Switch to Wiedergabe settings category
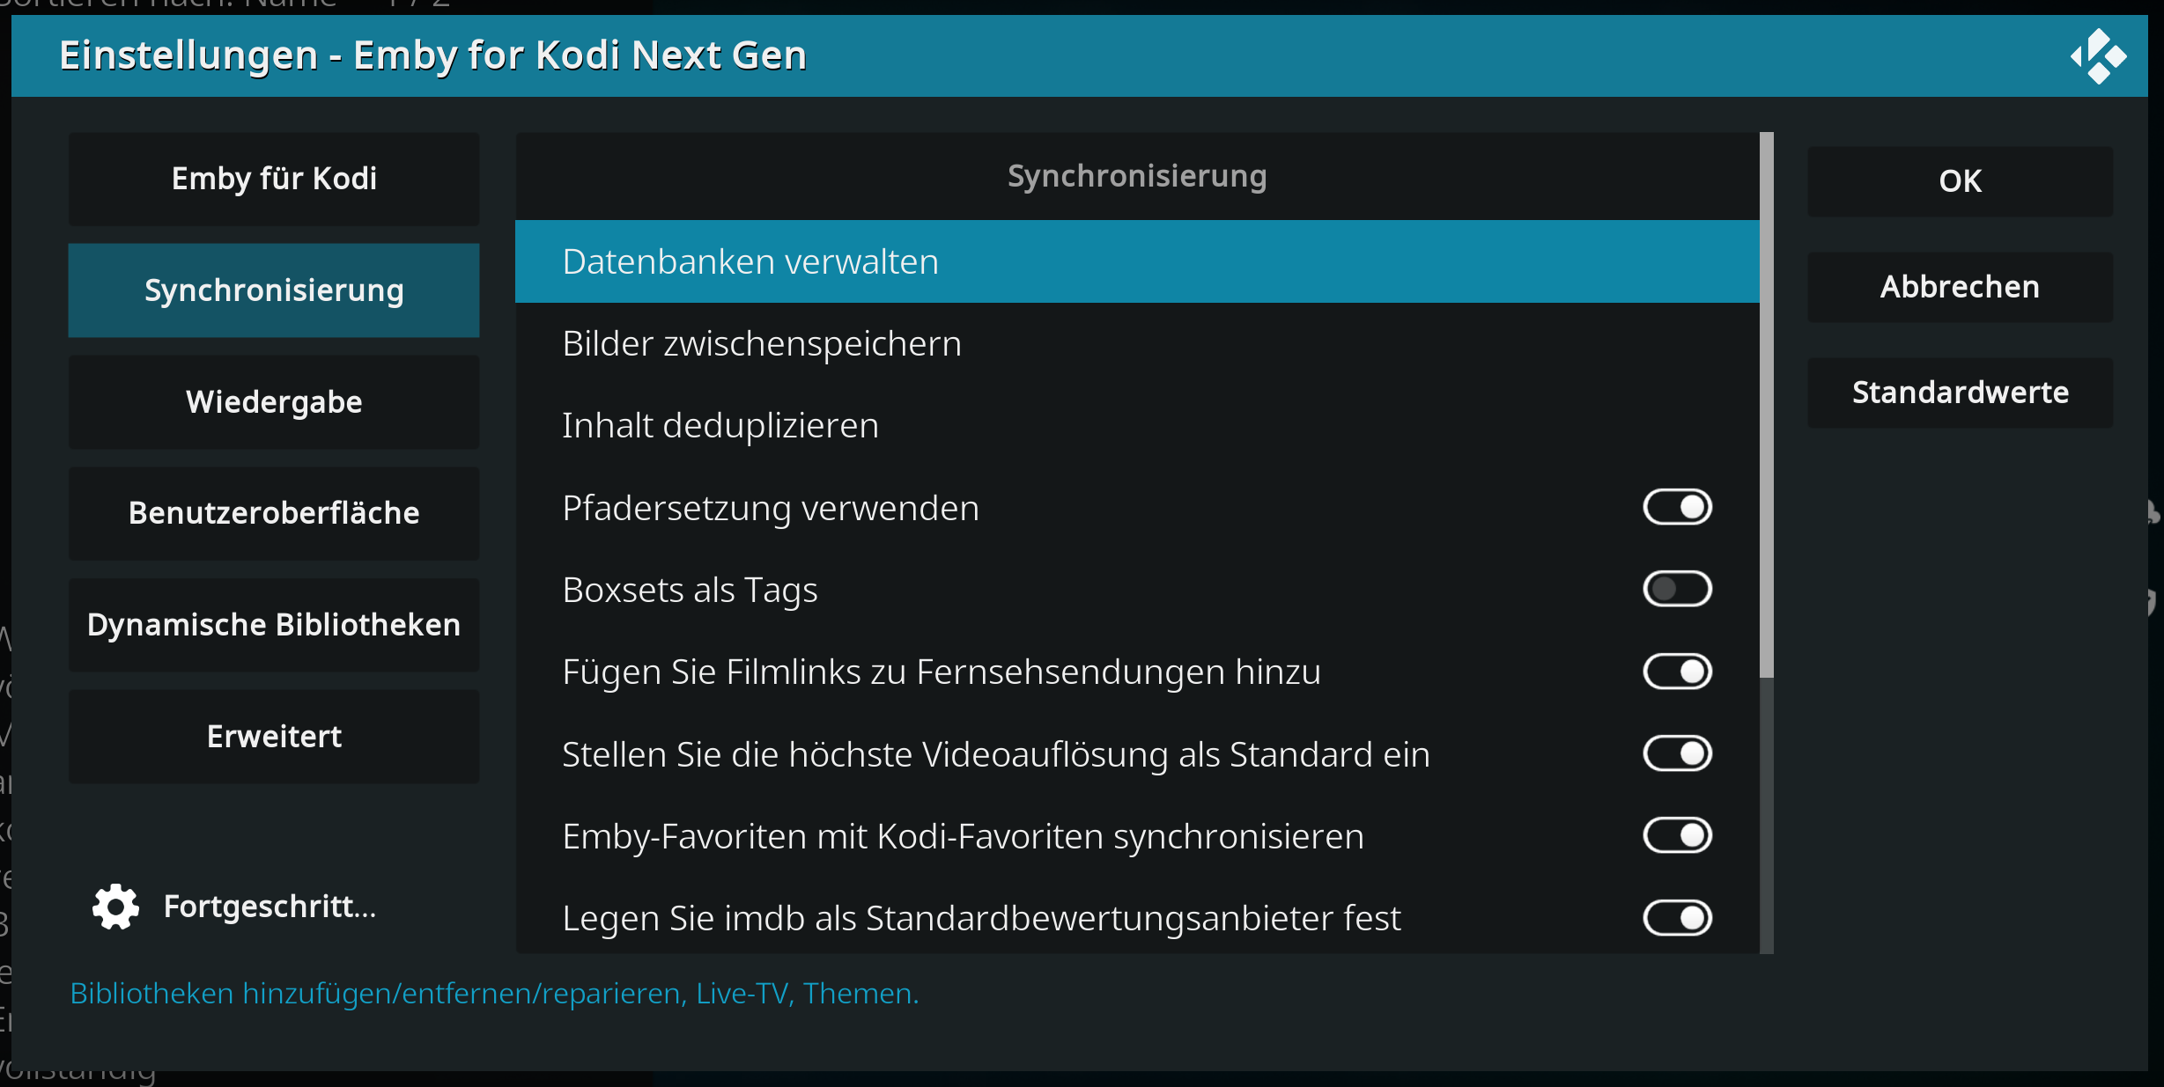The width and height of the screenshot is (2164, 1087). tap(274, 402)
